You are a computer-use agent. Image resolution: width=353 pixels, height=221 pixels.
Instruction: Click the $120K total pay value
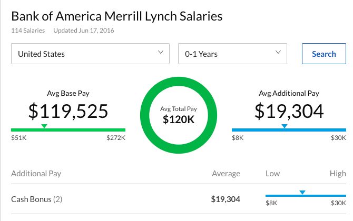[x=179, y=119]
